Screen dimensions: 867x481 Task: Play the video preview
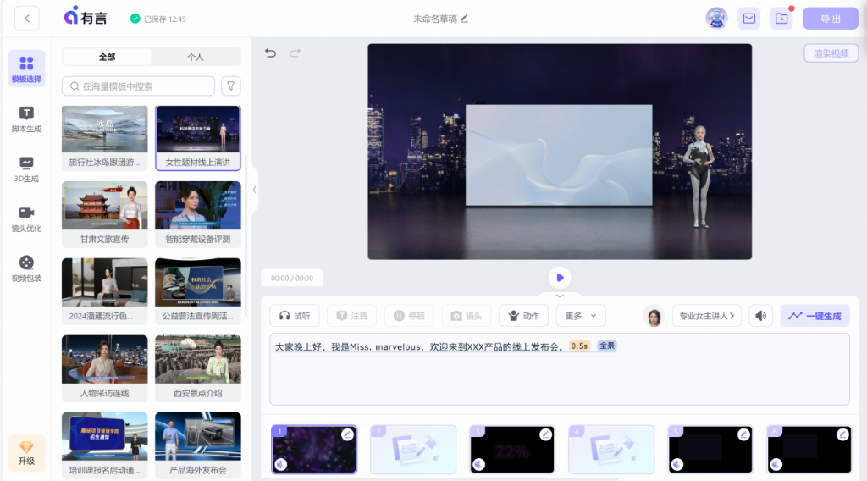560,278
